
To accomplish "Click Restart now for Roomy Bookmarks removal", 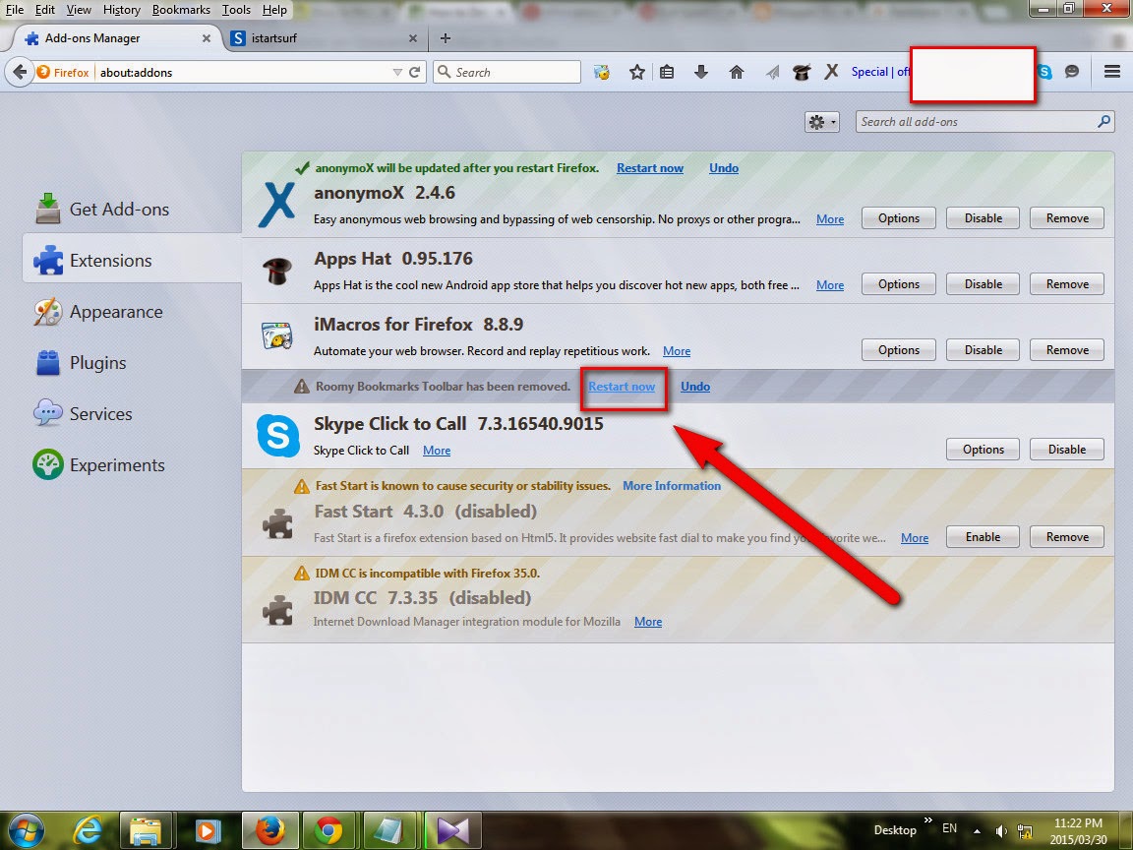I will pyautogui.click(x=622, y=386).
